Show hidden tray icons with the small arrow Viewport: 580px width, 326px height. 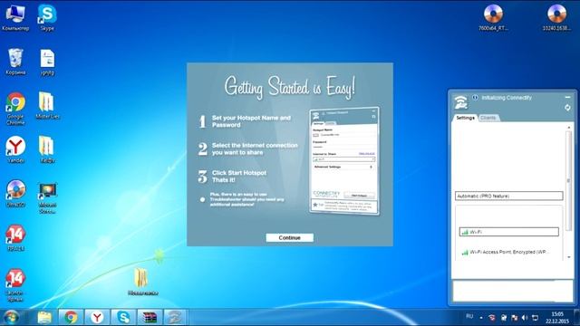coord(481,318)
